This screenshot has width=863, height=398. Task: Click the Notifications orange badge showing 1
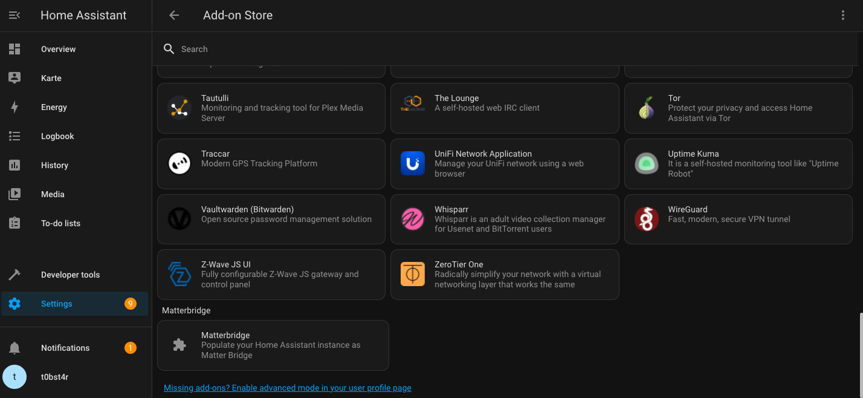coord(131,348)
